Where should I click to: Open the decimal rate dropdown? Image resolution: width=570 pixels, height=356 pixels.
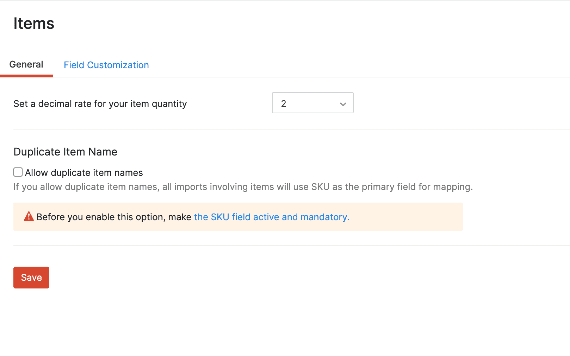[x=313, y=103]
